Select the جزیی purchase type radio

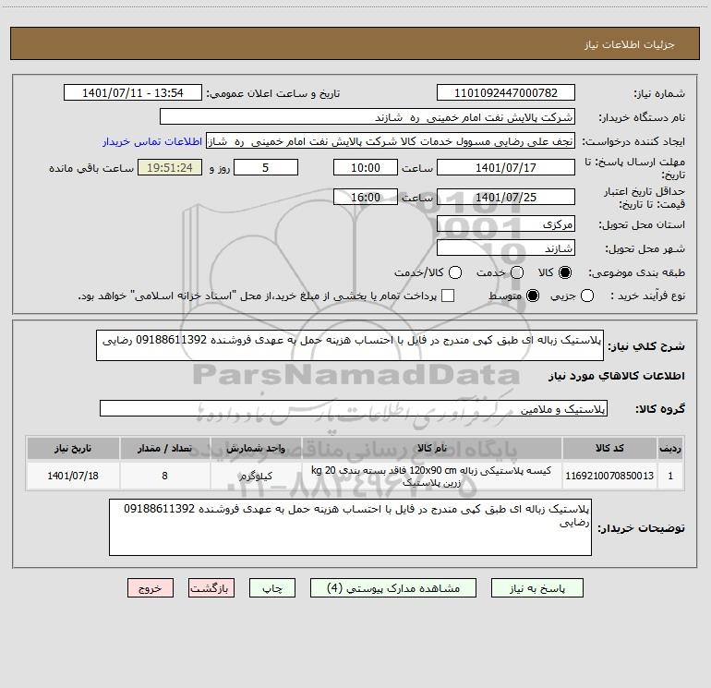pos(589,296)
